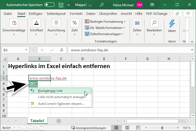Image resolution: width=196 pixels, height=131 pixels.
Task: Add a new sheet with plus icon
Action: (x=59, y=121)
